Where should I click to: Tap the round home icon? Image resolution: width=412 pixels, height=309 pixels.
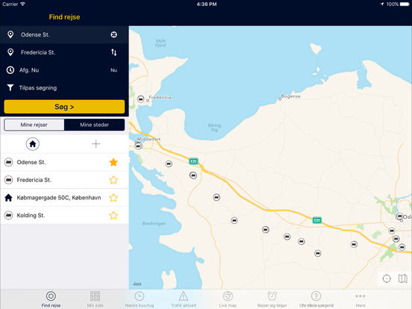click(33, 144)
